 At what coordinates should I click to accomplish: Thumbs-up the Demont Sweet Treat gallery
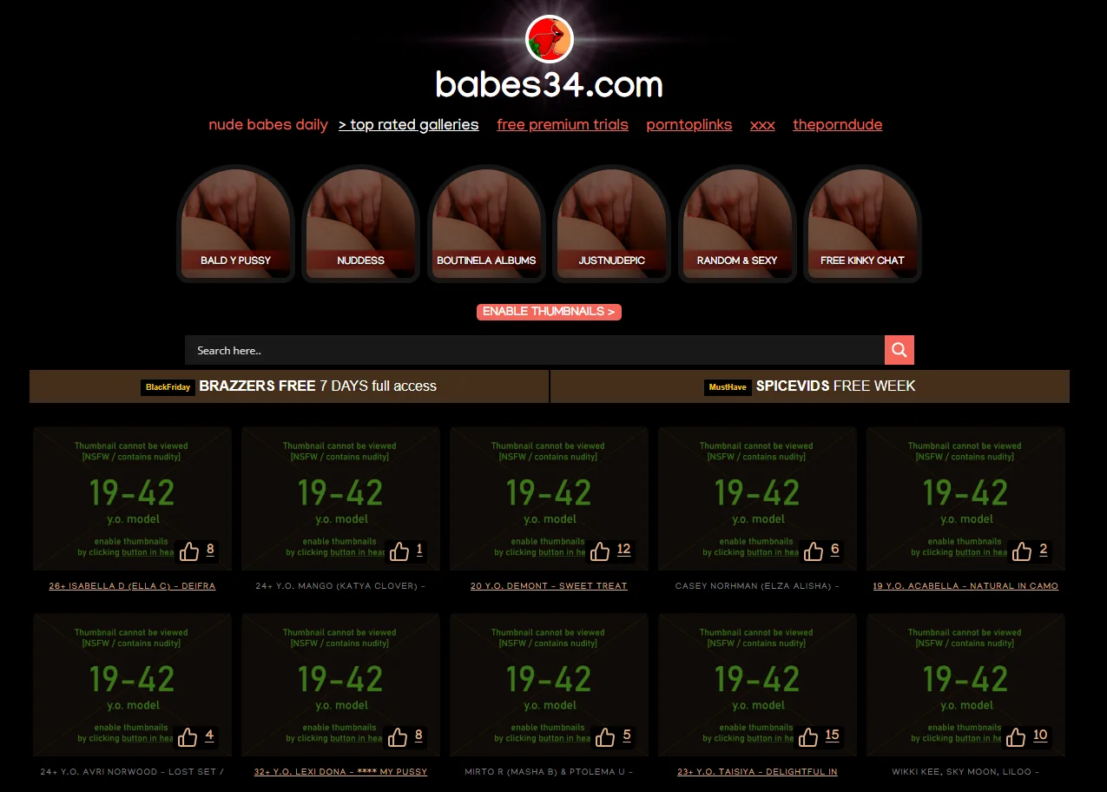[600, 551]
